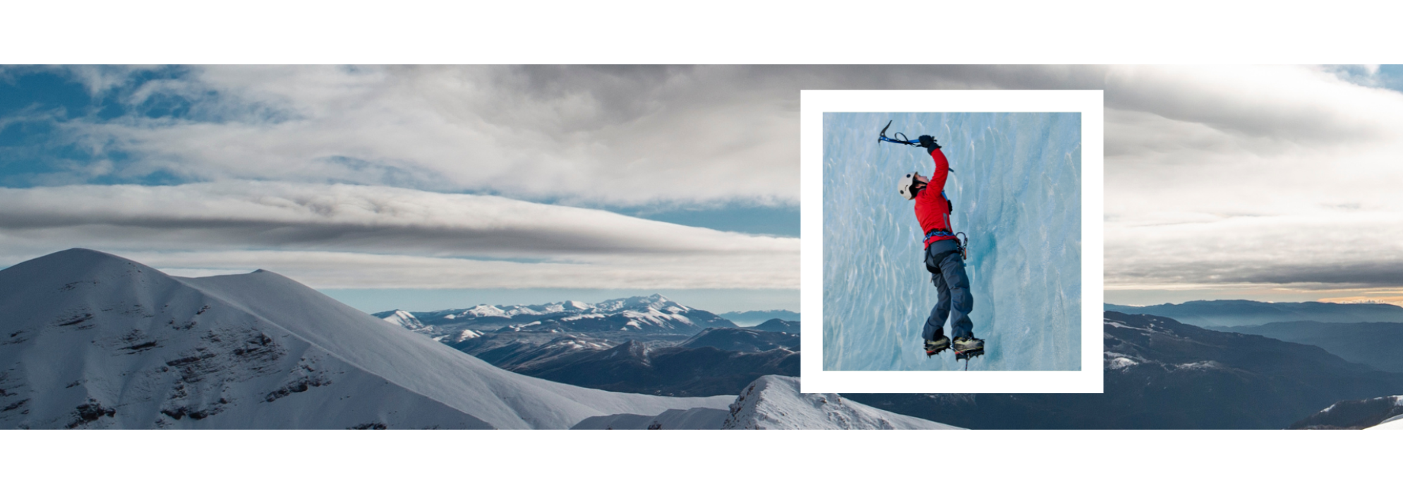The width and height of the screenshot is (1403, 494).
Task: Click the top black letterbox bar
Action: point(701,32)
